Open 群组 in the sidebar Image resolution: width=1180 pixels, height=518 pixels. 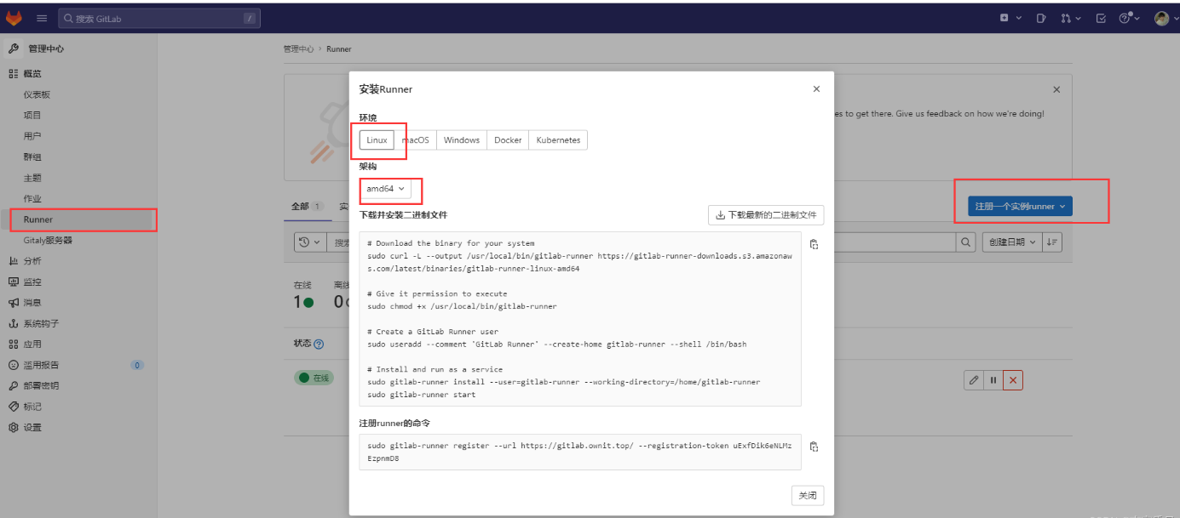tap(32, 157)
